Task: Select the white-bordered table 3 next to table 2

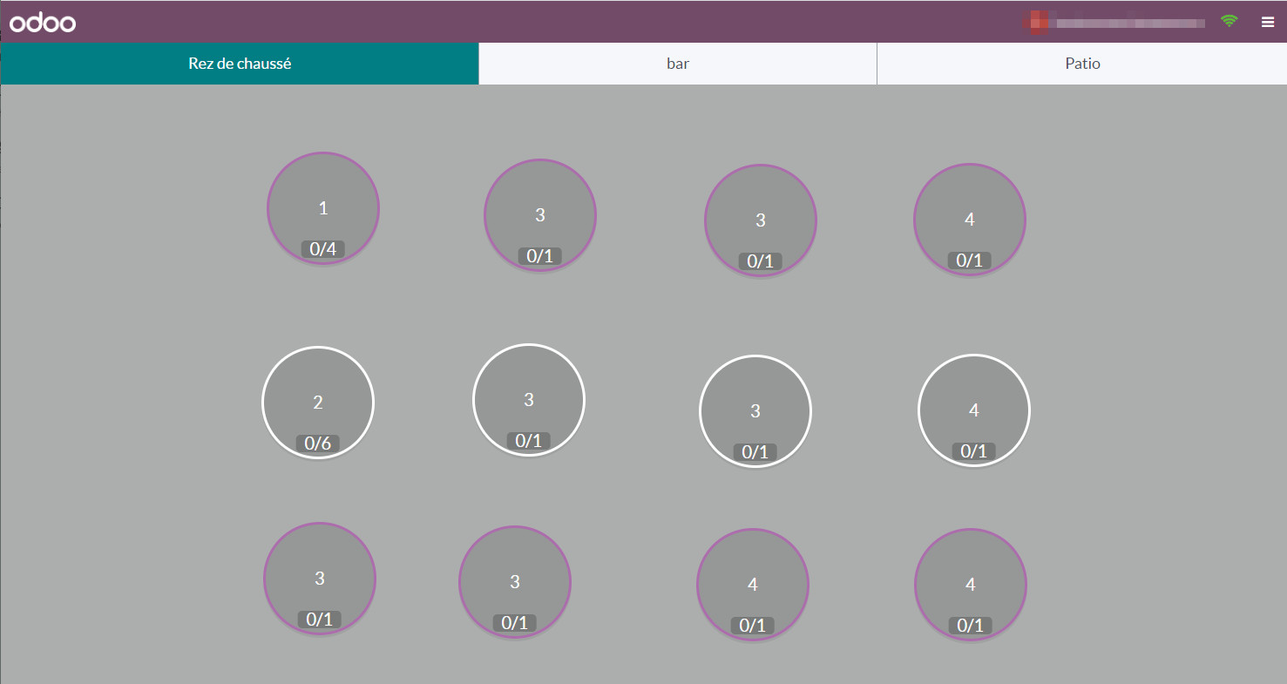Action: (x=528, y=399)
